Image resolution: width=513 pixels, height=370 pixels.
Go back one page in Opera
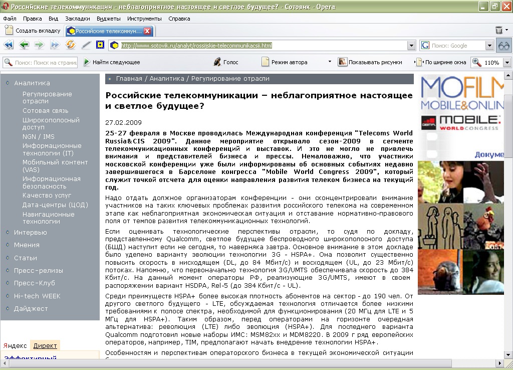tap(24, 45)
